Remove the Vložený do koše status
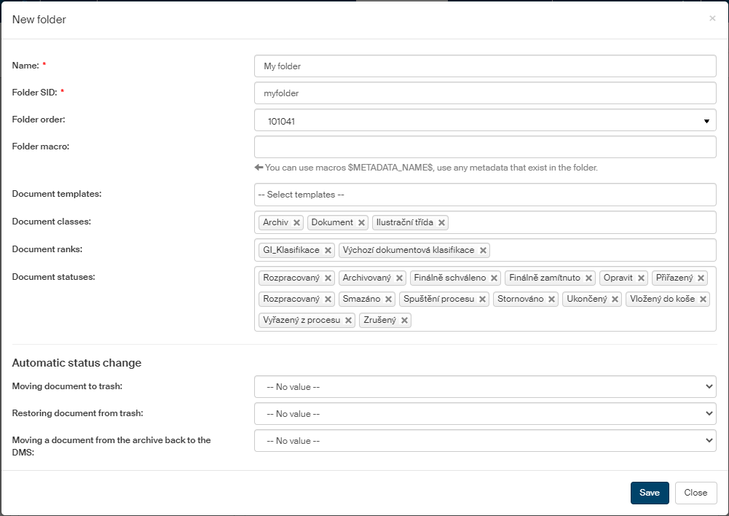 coord(703,300)
